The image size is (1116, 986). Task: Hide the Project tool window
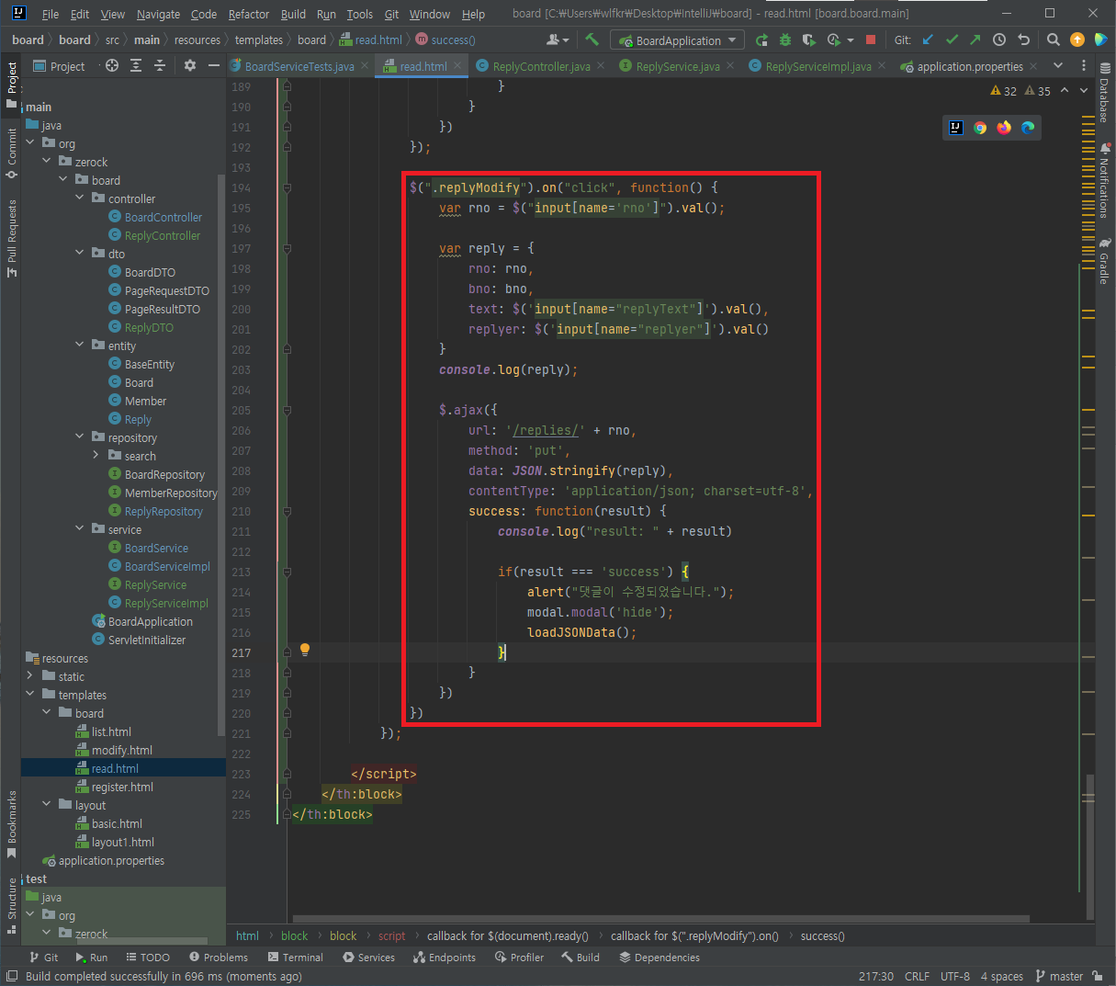pyautogui.click(x=214, y=65)
